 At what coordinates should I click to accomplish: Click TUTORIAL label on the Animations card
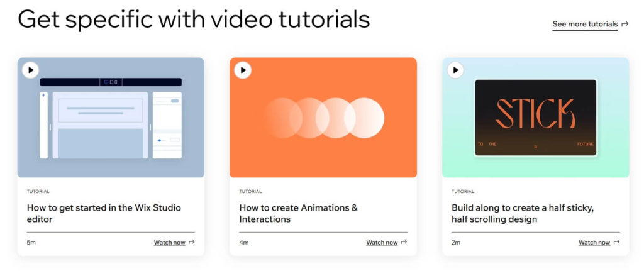250,191
